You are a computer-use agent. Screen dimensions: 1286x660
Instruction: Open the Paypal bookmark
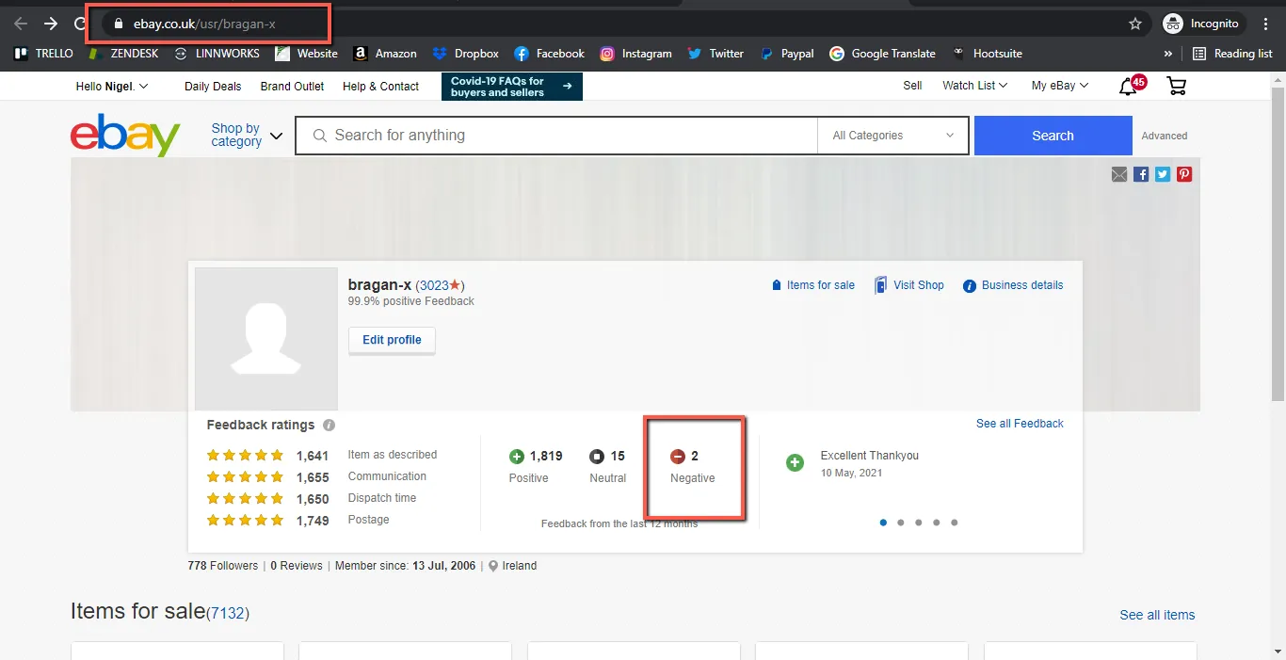[787, 54]
